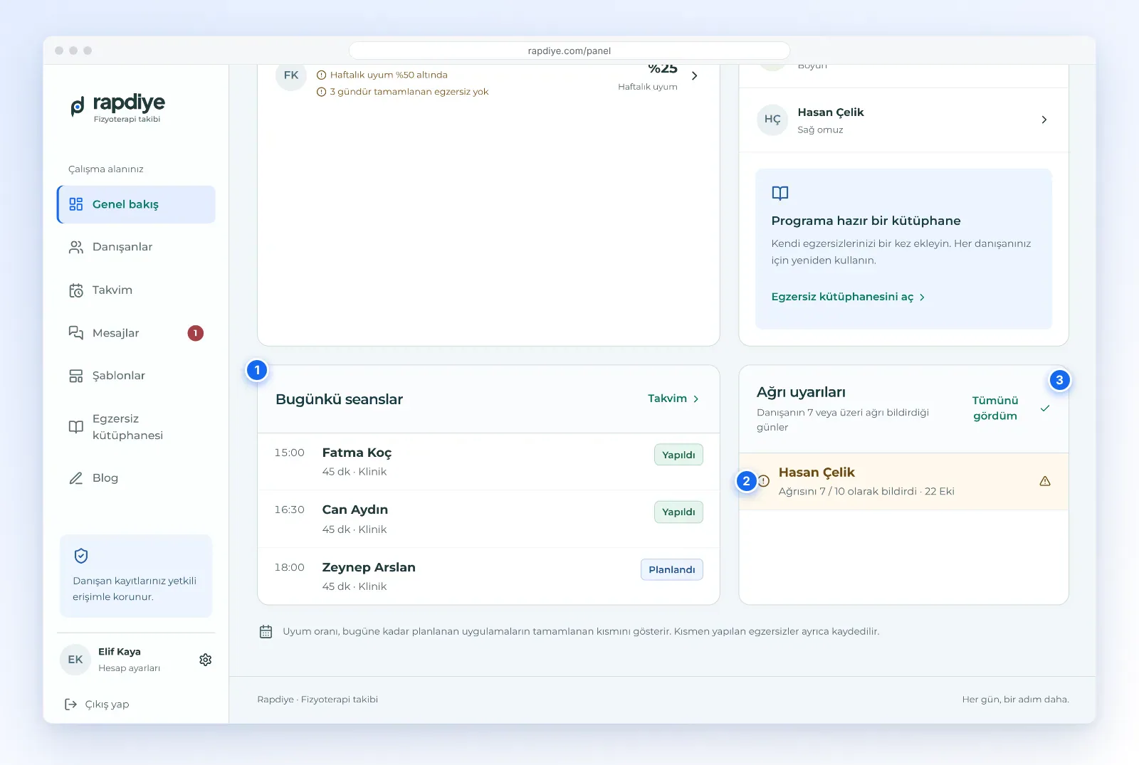Open Hasan Çelik row chevron in the Sağ omuz row

(x=1044, y=120)
